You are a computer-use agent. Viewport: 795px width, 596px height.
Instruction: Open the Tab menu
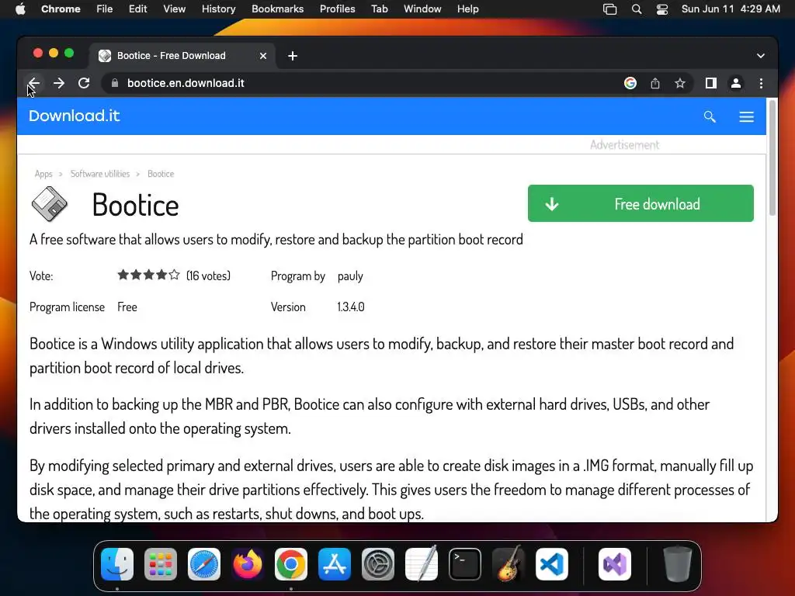379,9
